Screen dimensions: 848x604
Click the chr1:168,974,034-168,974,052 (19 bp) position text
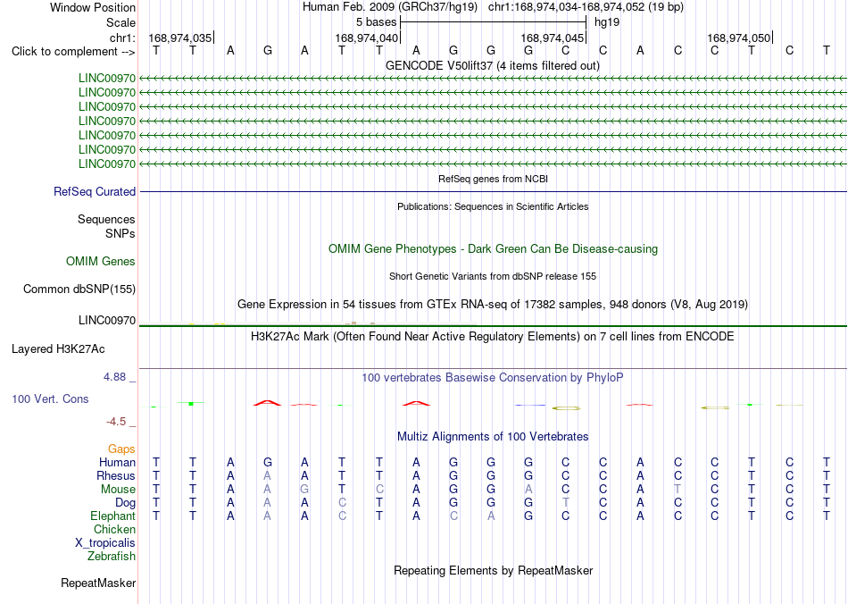tap(586, 7)
